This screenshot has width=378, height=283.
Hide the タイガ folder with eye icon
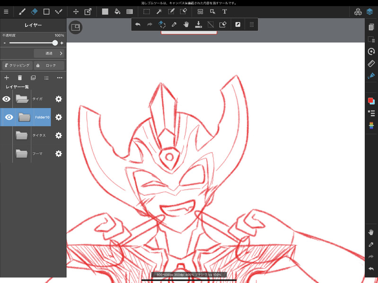point(6,99)
